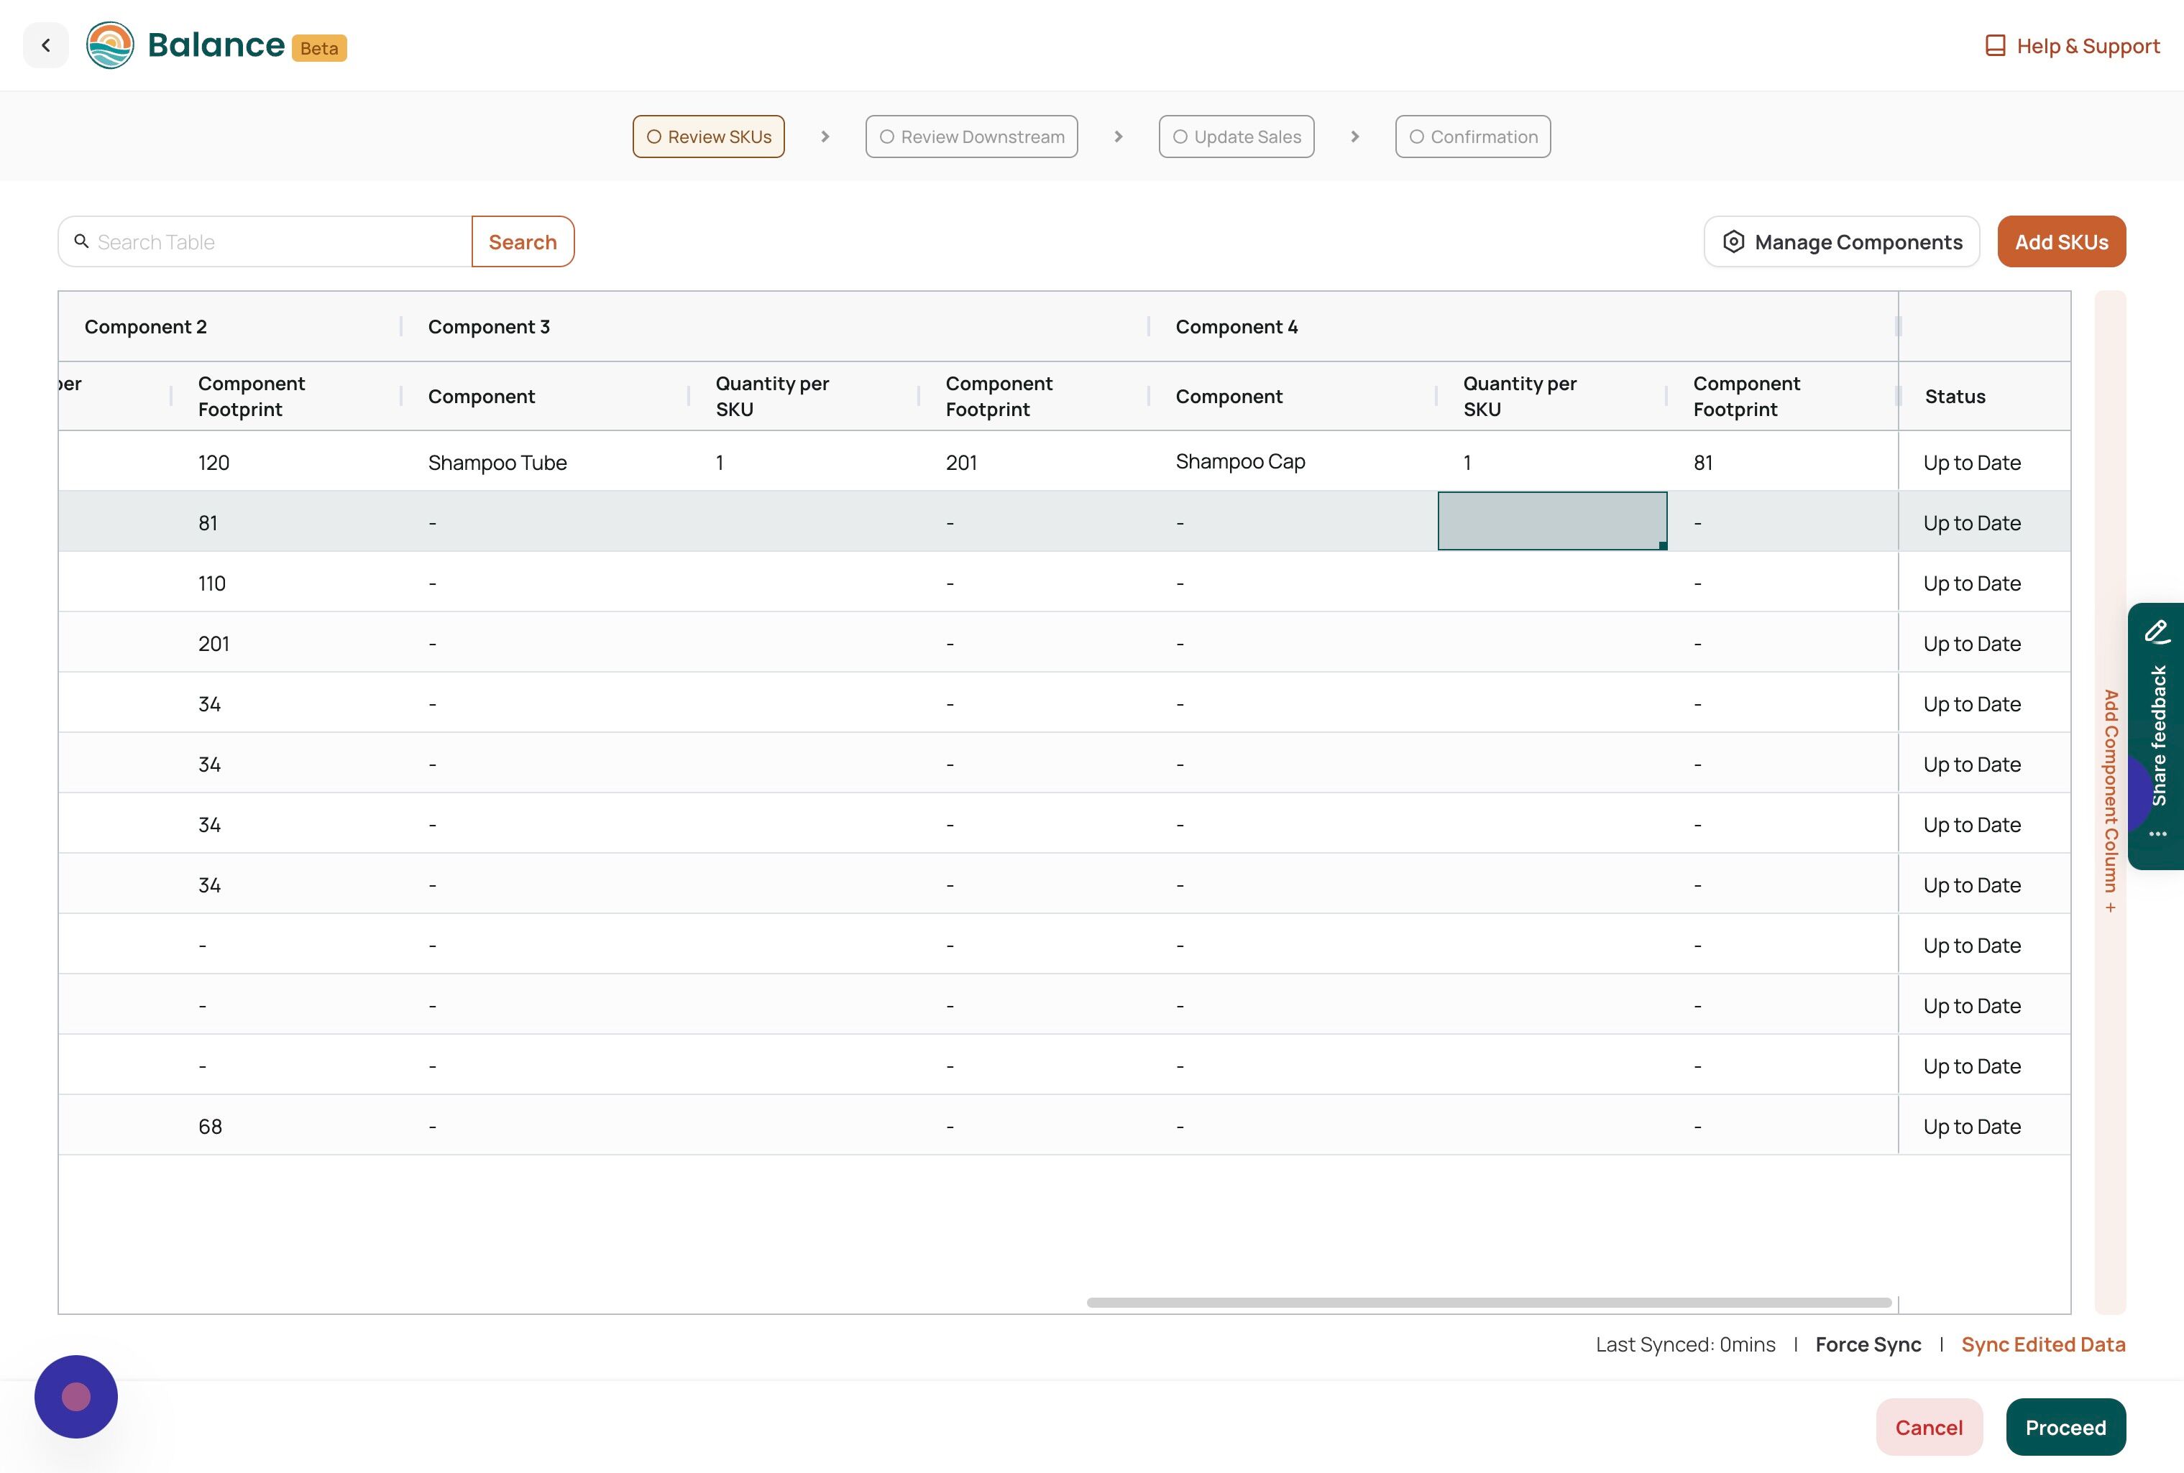Click the search magnifier icon
Image resolution: width=2184 pixels, height=1473 pixels.
point(82,241)
